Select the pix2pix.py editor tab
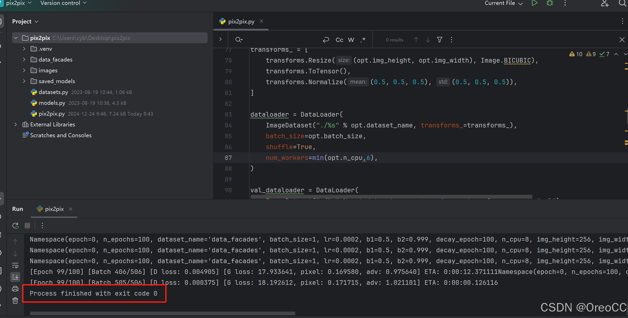 pyautogui.click(x=241, y=21)
